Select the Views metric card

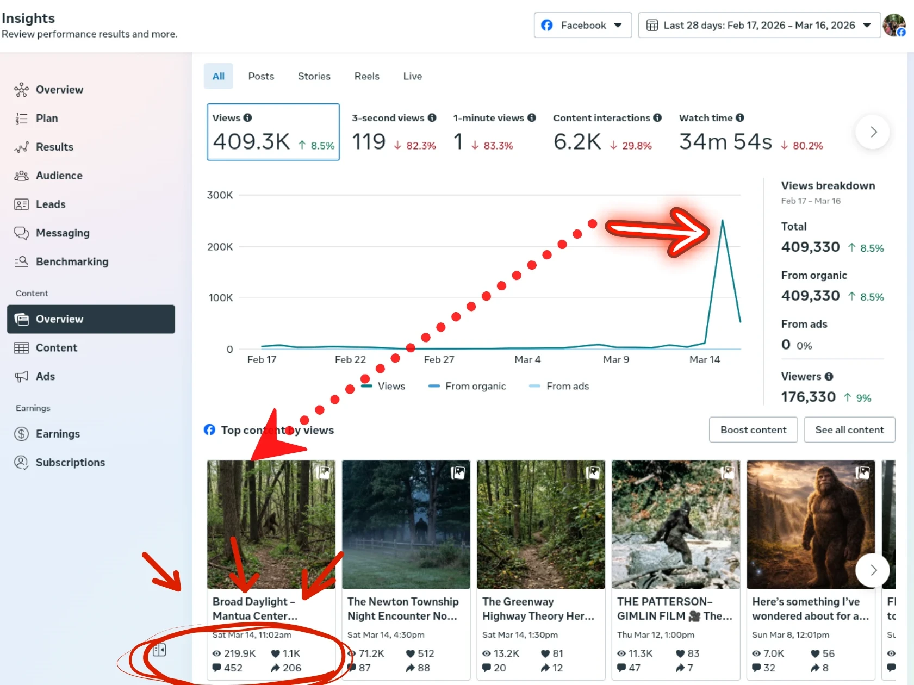(273, 132)
